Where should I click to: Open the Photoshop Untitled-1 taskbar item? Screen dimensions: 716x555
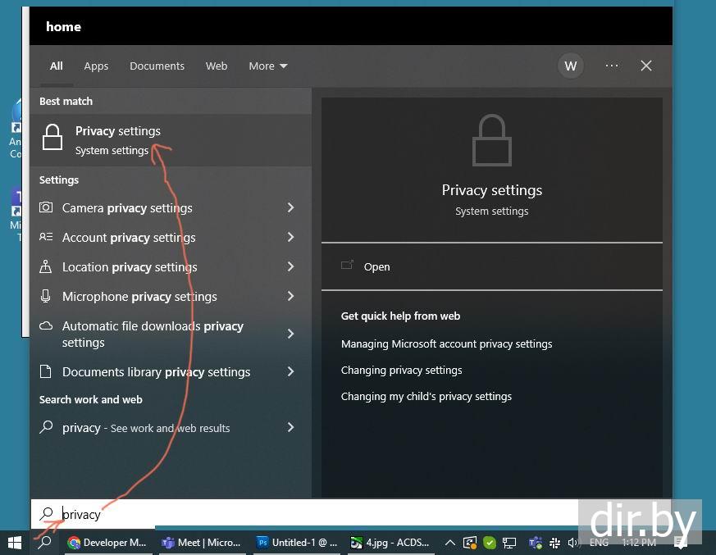point(297,542)
